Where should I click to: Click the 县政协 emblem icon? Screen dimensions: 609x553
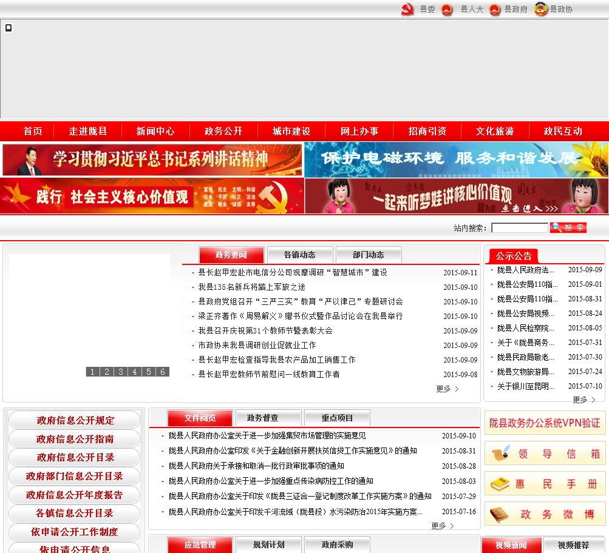tap(540, 9)
